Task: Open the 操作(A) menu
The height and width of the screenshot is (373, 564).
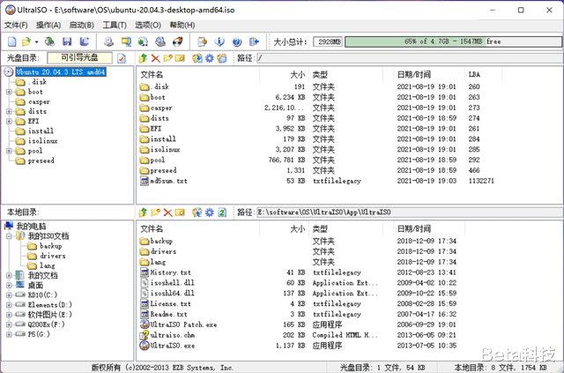Action: pos(48,25)
